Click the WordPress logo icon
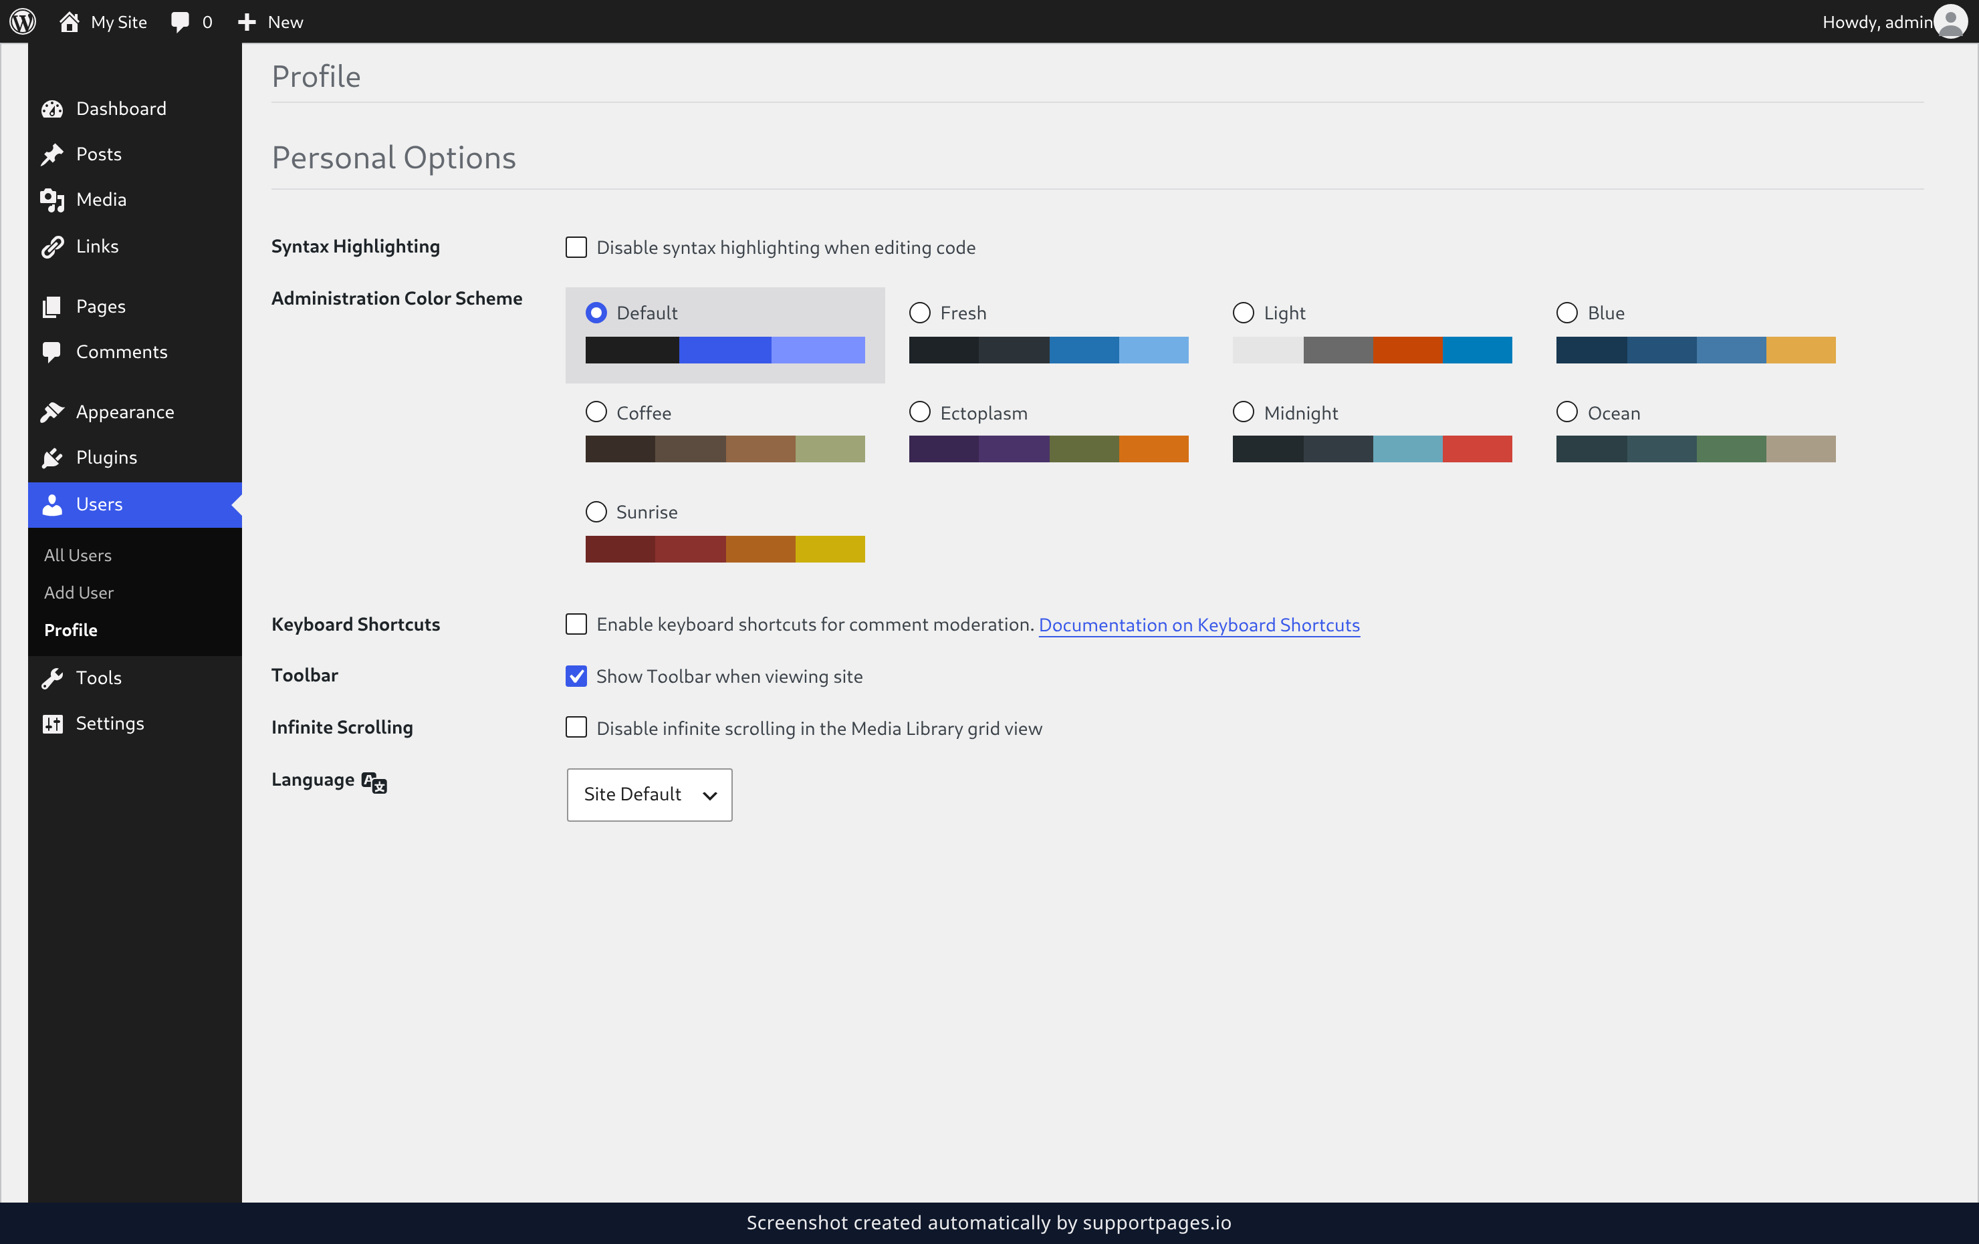 [x=22, y=21]
